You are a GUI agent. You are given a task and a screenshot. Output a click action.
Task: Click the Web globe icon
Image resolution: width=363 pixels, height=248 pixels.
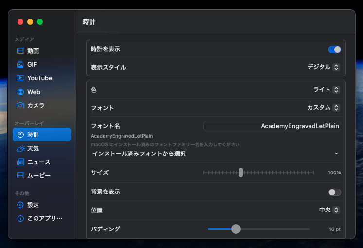pyautogui.click(x=20, y=92)
